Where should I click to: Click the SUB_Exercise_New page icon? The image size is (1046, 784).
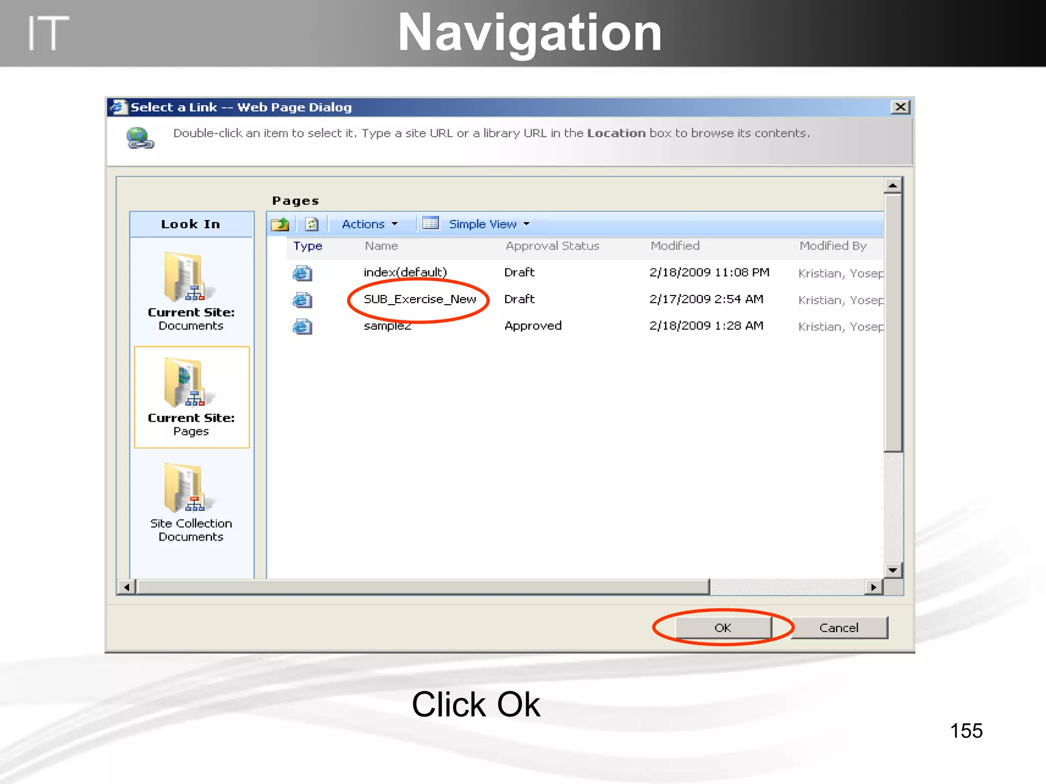pyautogui.click(x=302, y=300)
